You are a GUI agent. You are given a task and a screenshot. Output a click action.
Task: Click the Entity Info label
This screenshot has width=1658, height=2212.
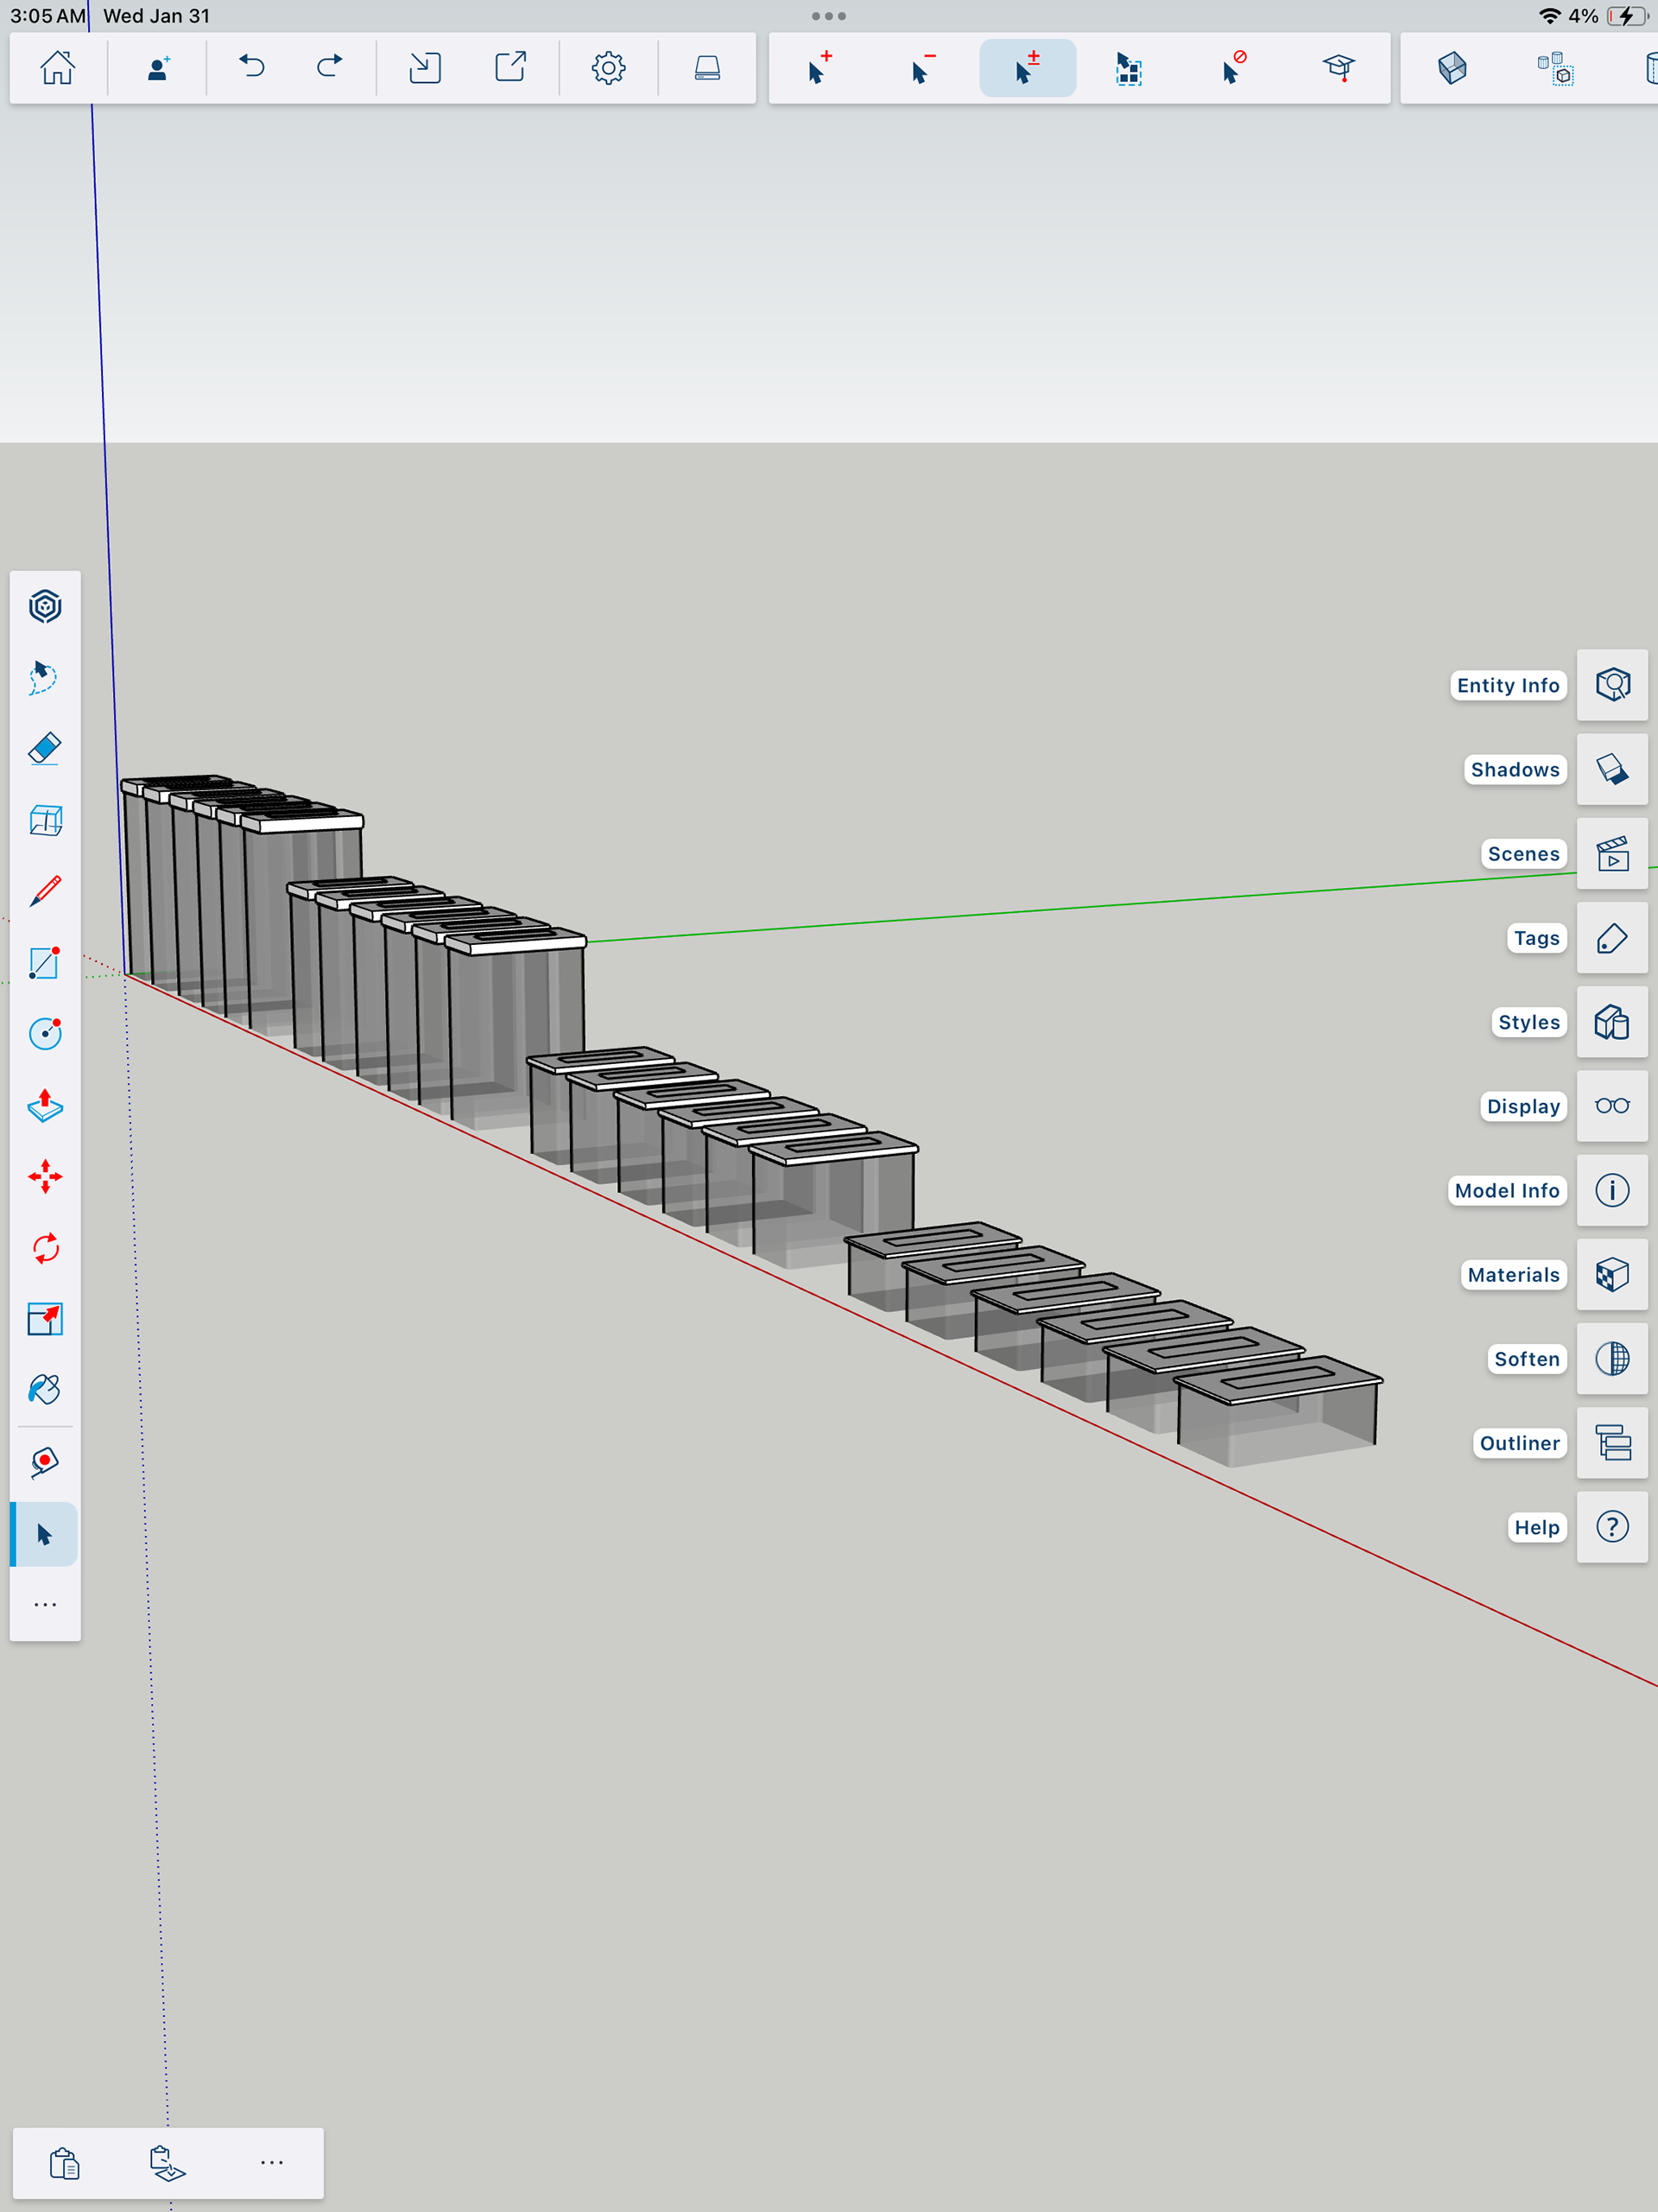[x=1507, y=685]
